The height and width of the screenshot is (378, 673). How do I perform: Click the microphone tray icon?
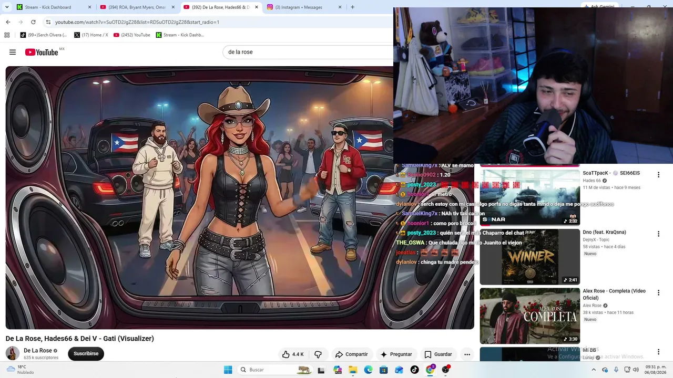click(616, 370)
